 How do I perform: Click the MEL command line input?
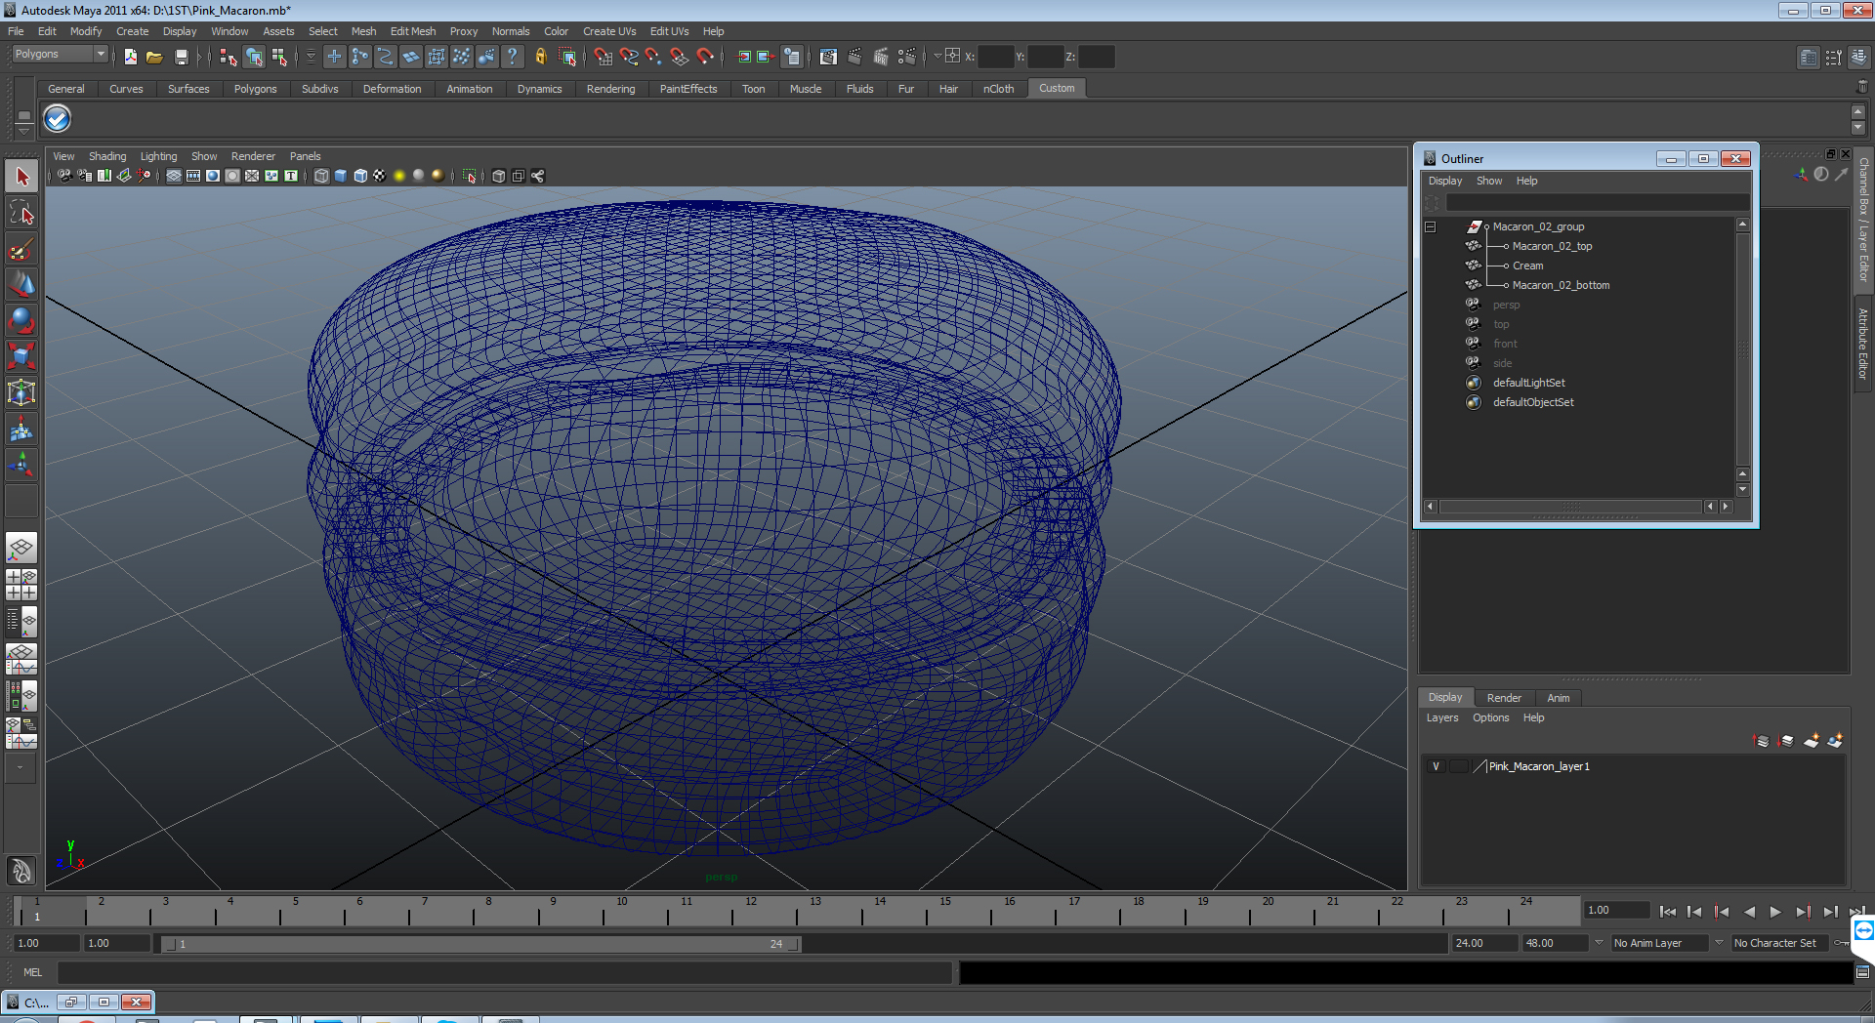point(504,972)
